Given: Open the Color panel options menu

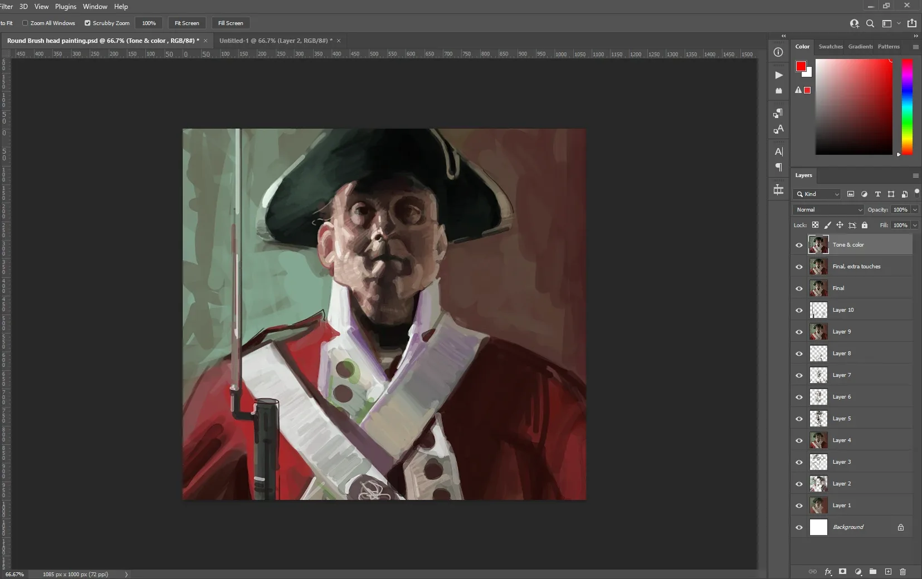Looking at the screenshot, I should (915, 47).
